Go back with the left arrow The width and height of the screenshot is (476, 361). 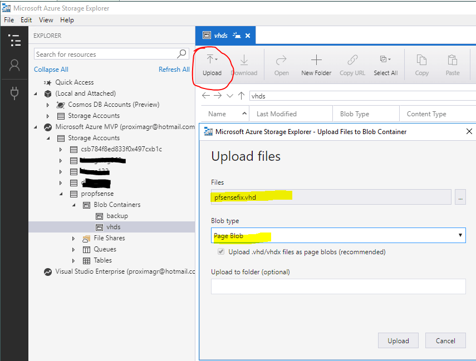pos(206,96)
